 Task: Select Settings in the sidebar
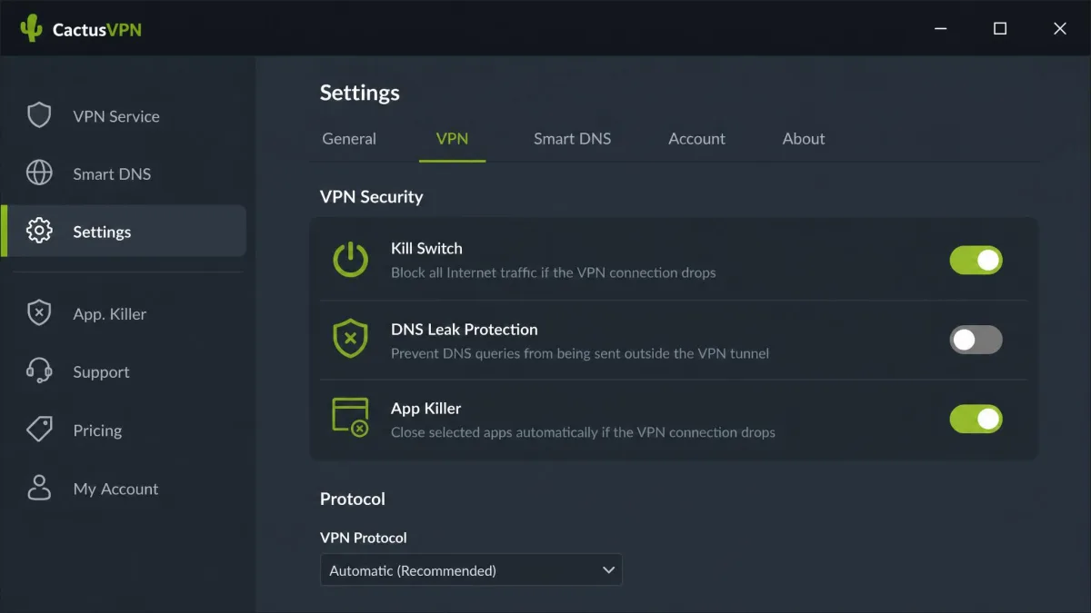(124, 232)
